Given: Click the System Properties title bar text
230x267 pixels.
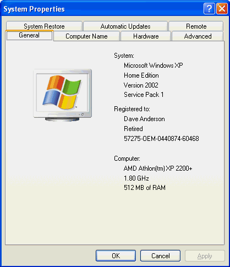Looking at the screenshot, I should coord(34,9).
